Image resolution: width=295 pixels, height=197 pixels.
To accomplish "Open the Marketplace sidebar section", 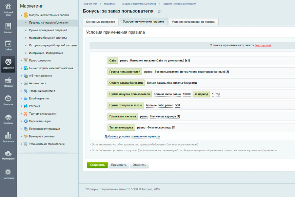I will [8, 154].
